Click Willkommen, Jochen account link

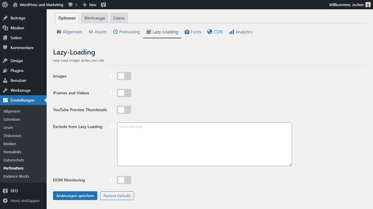(346, 5)
